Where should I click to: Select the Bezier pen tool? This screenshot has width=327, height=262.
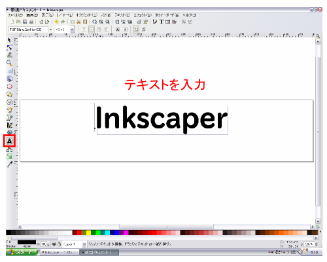pyautogui.click(x=10, y=117)
